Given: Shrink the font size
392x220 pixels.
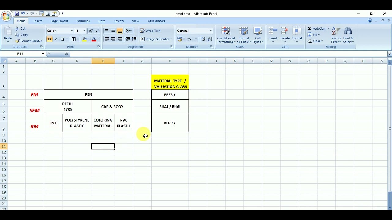Looking at the screenshot, I should 97,31.
